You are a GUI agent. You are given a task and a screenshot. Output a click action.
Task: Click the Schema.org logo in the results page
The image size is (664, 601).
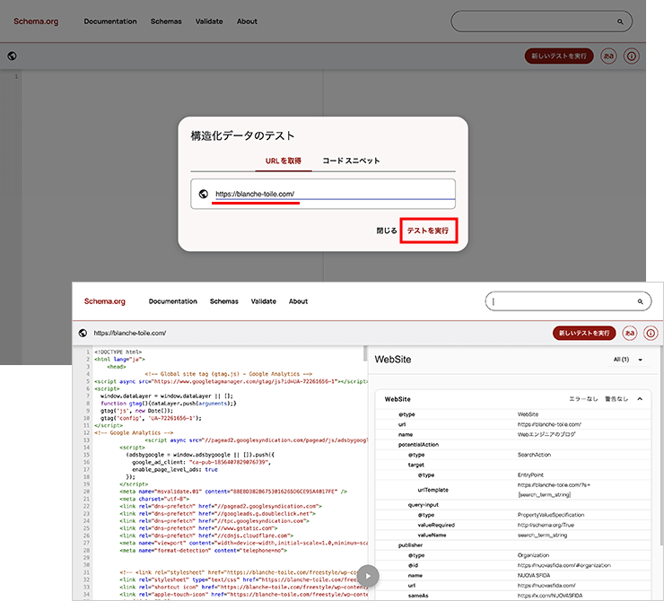point(105,301)
